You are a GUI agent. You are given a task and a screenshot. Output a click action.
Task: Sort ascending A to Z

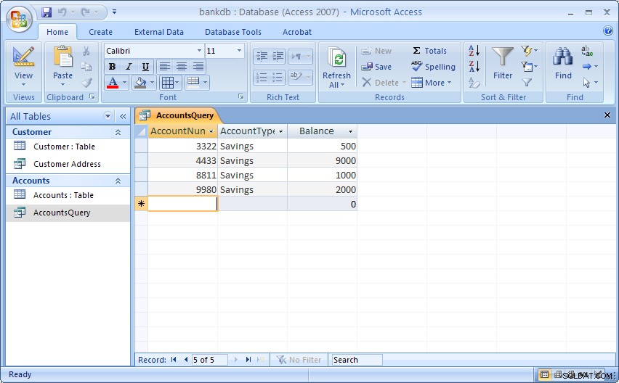(x=474, y=51)
